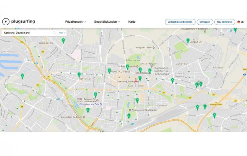Open the Privatkunden dropdown menu
This screenshot has width=247, height=156.
tap(75, 22)
